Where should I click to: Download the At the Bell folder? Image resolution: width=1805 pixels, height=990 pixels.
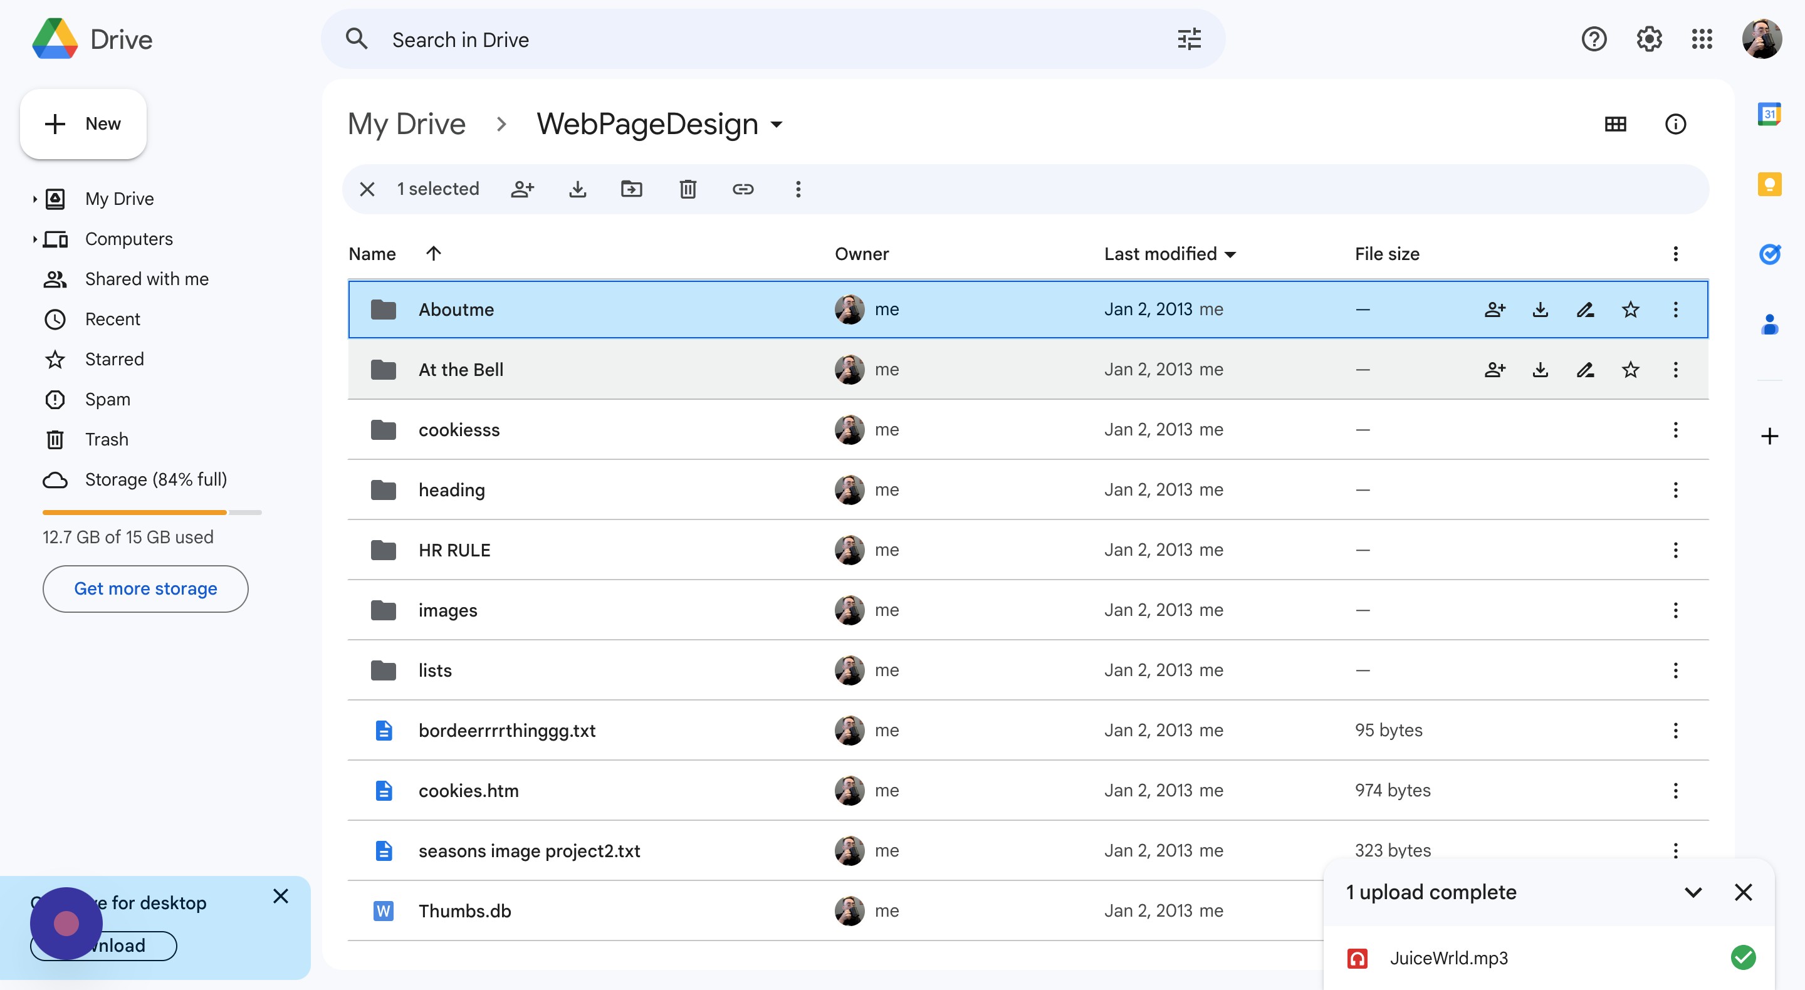click(1540, 370)
